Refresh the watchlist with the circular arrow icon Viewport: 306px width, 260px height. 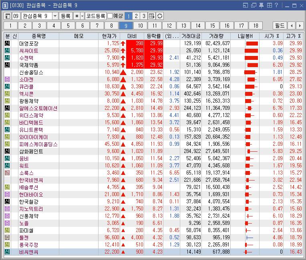pos(160,16)
